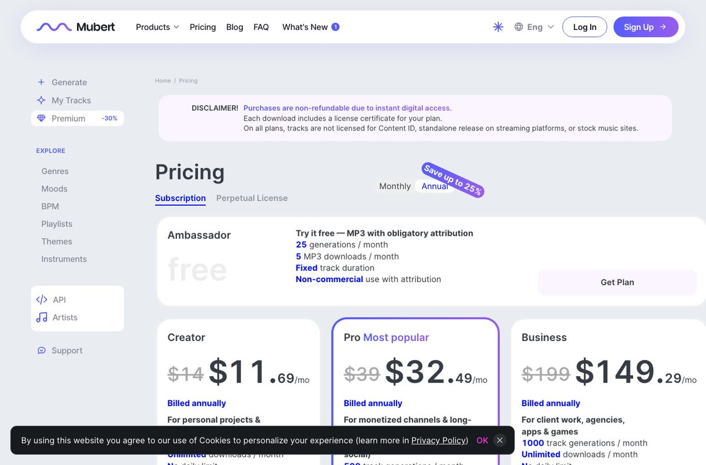Open Premium in the sidebar

click(68, 118)
